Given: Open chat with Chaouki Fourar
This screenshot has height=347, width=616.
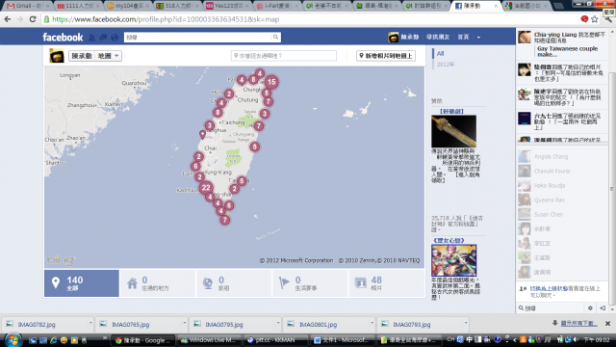Looking at the screenshot, I should pos(562,172).
